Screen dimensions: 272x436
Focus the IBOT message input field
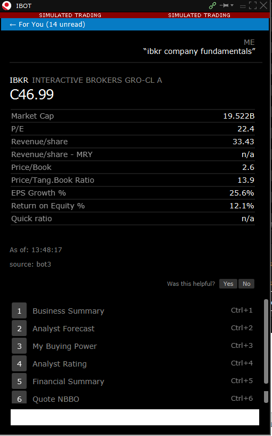point(135,417)
